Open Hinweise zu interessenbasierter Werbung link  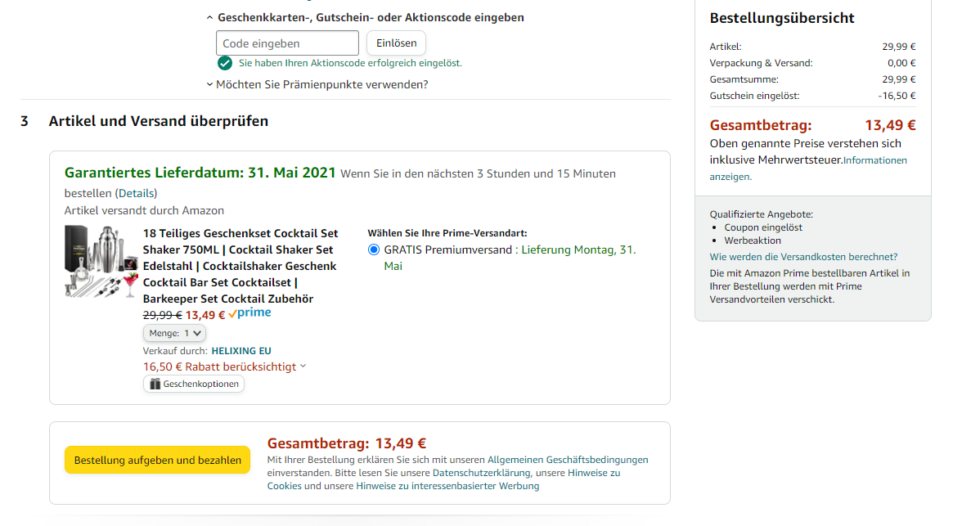click(x=447, y=486)
